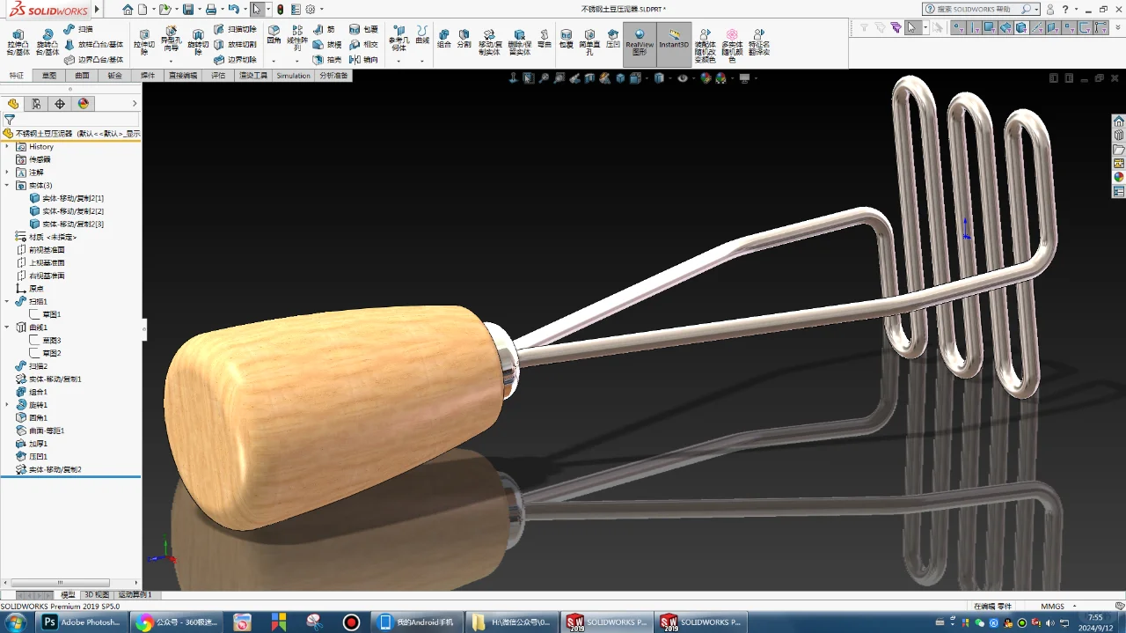Select the 移动/复制实体 move copy bodies tool
The width and height of the screenshot is (1126, 633).
[x=489, y=41]
